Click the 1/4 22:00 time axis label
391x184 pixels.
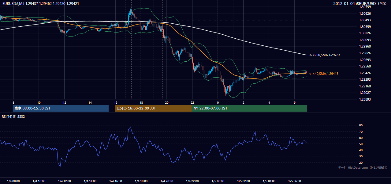(x=192, y=181)
